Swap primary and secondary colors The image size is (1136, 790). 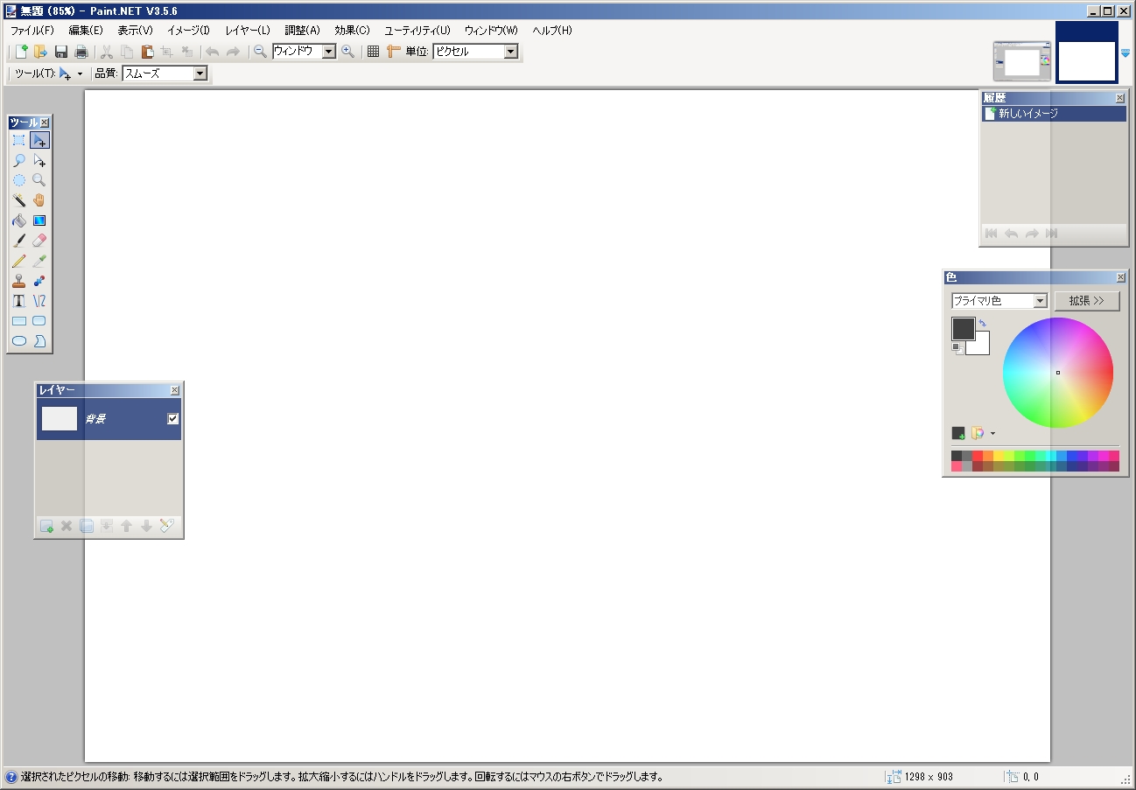[x=982, y=324]
